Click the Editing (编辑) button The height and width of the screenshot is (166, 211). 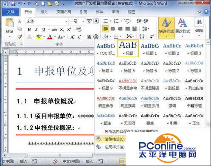click(199, 27)
